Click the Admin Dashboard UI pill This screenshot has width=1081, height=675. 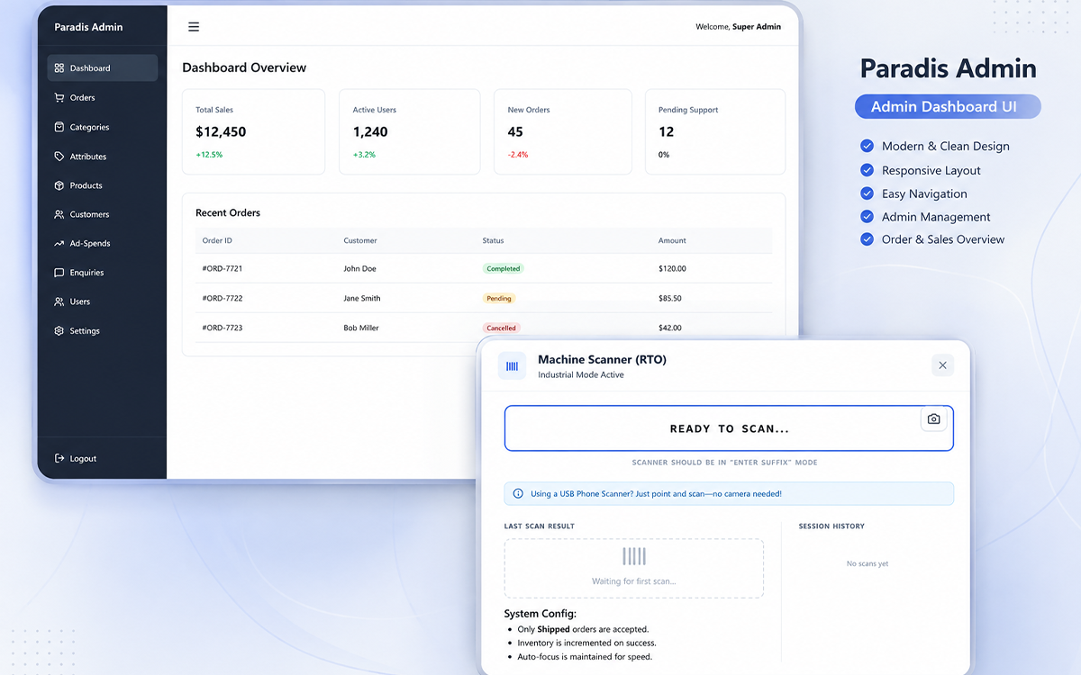coord(948,107)
